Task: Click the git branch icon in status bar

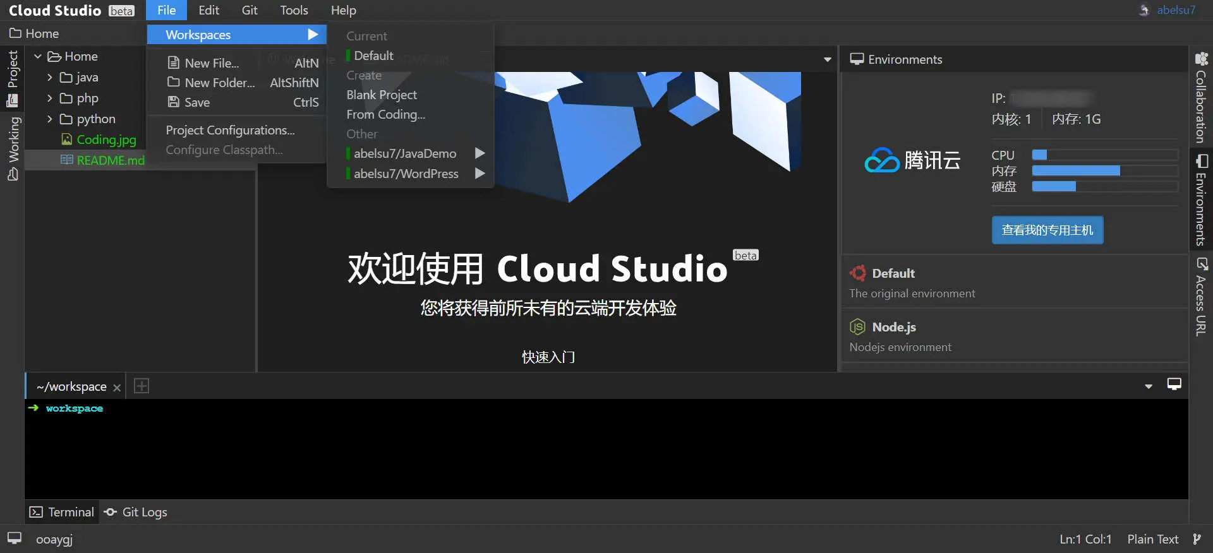Action: click(x=1197, y=539)
